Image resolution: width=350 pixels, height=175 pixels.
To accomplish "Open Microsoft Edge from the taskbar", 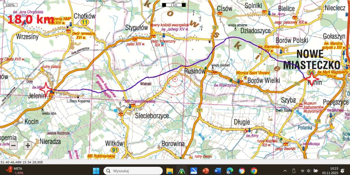I will pos(229,171).
